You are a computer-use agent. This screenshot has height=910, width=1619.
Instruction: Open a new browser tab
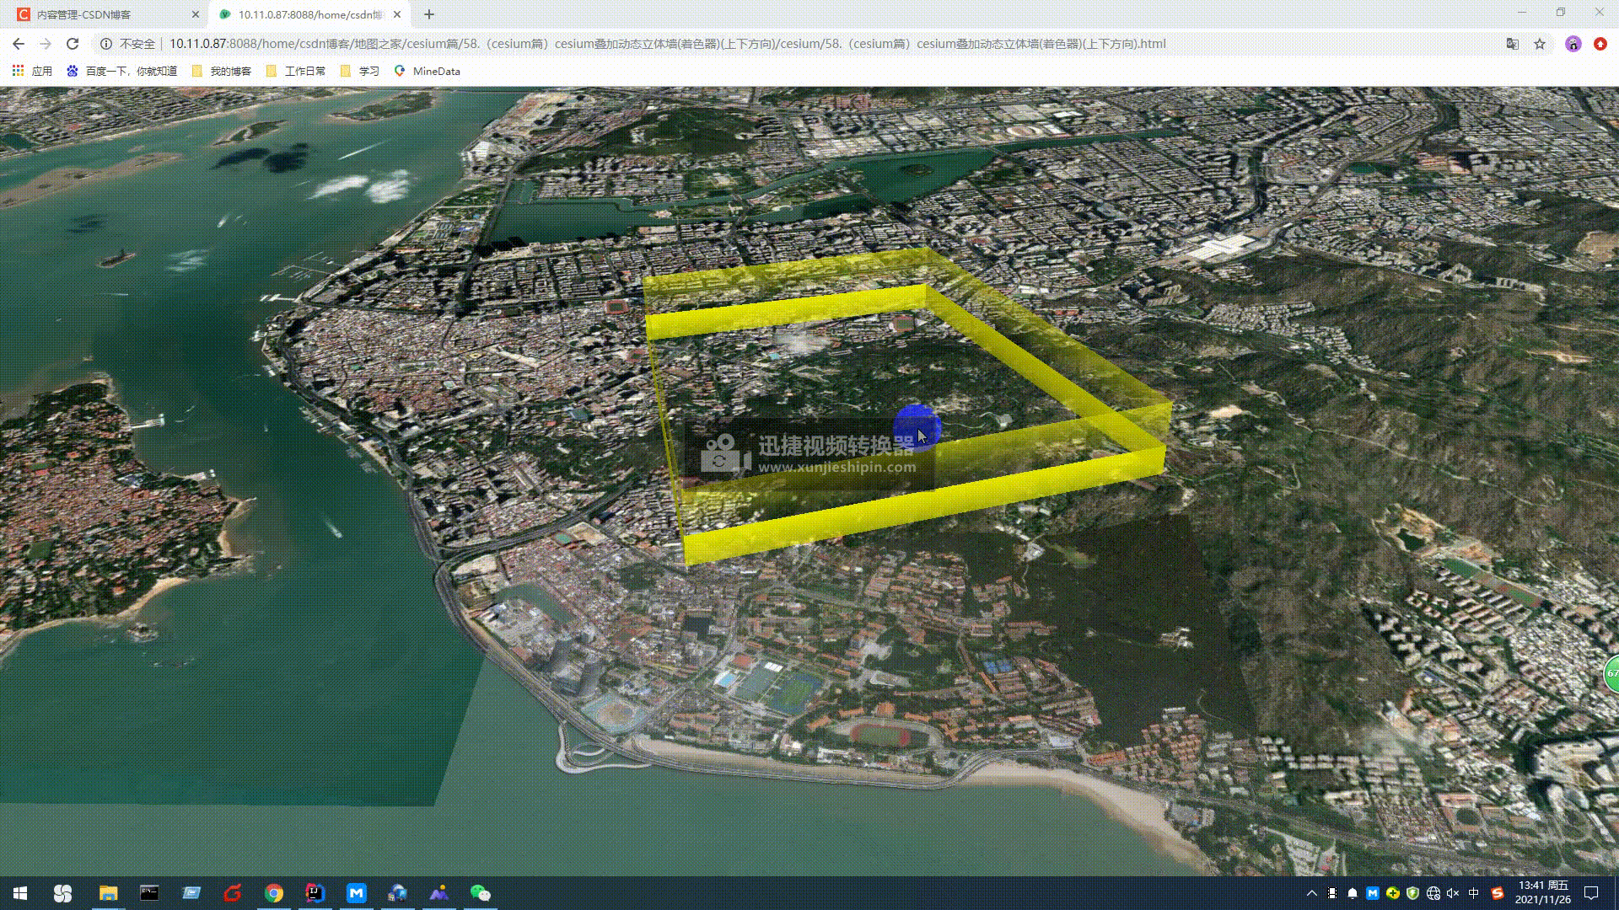429,14
